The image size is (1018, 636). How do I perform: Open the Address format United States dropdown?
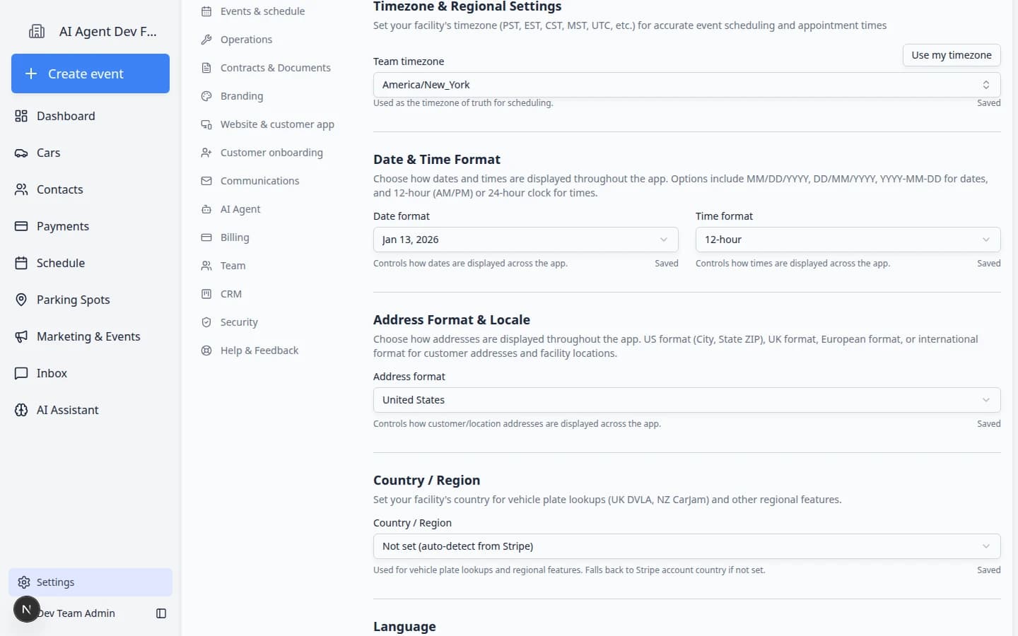pos(686,400)
